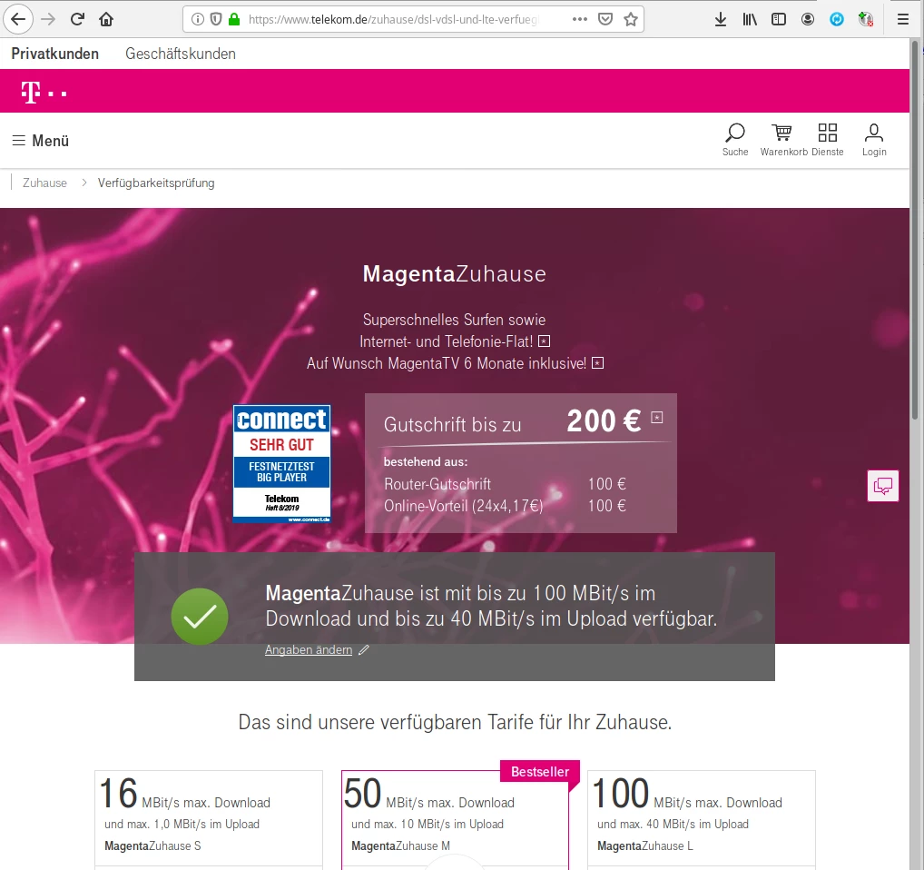The width and height of the screenshot is (924, 870).
Task: Click the connect Sehr Gut test badge
Action: click(x=281, y=463)
